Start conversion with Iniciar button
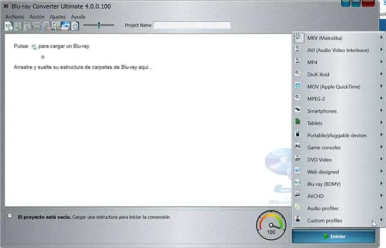The height and width of the screenshot is (248, 386). click(334, 236)
